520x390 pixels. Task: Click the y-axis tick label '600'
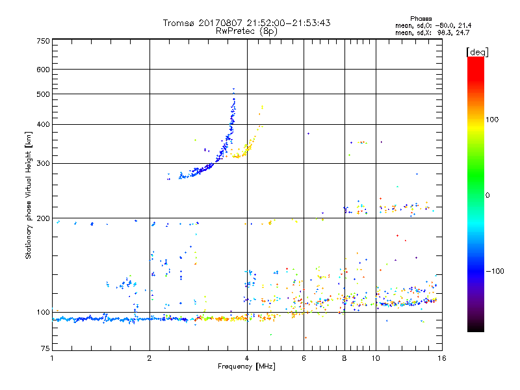click(x=43, y=70)
